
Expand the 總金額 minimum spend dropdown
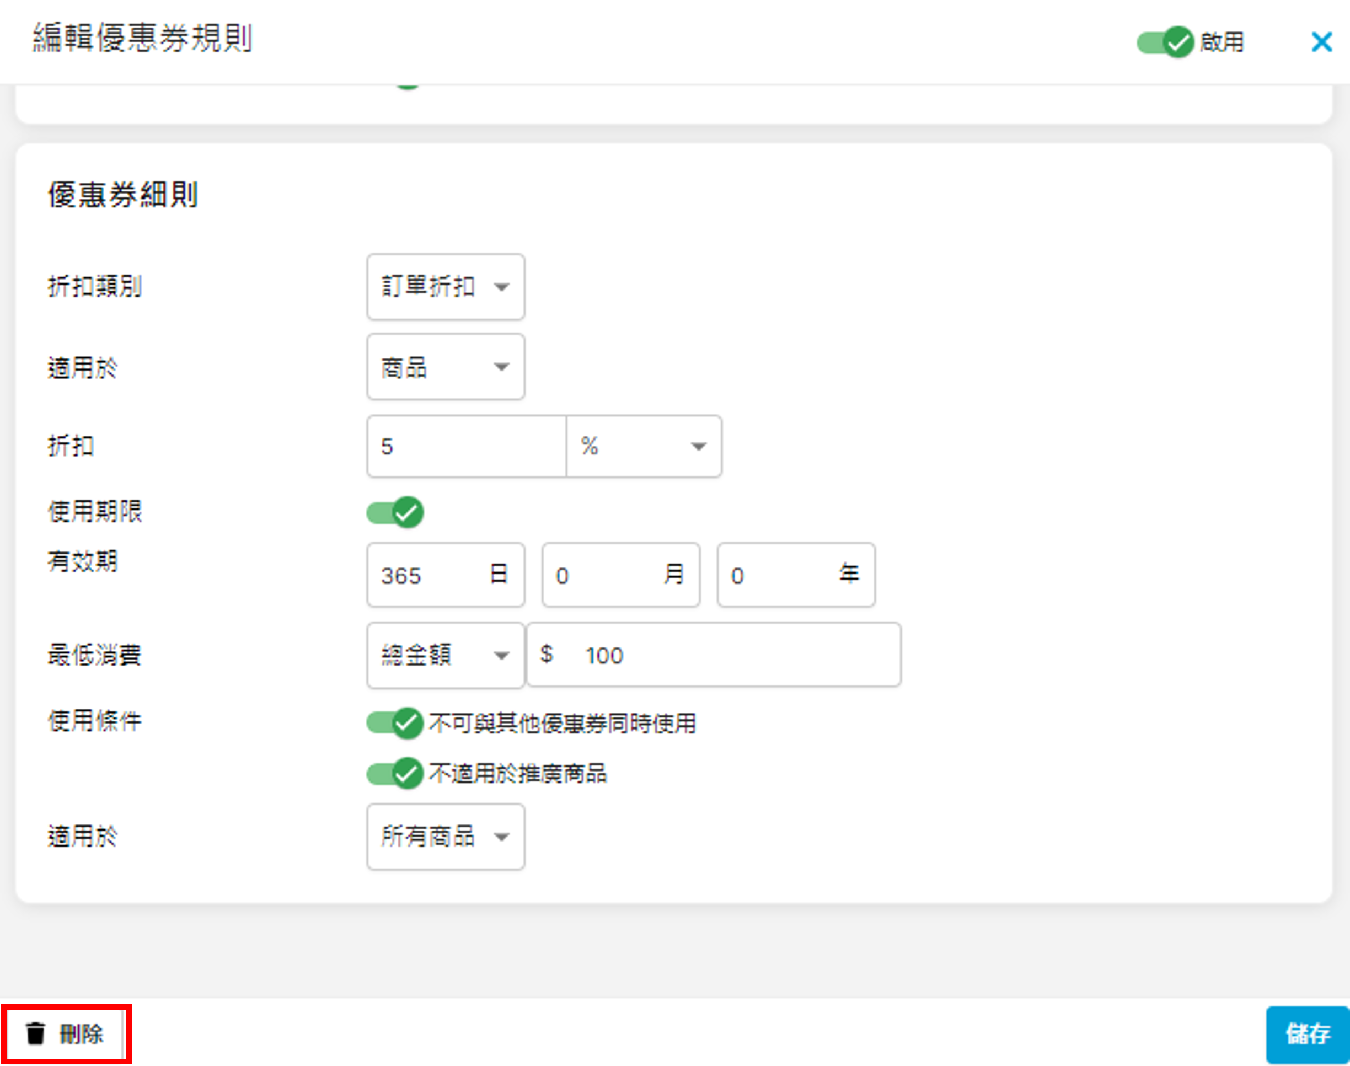tap(446, 655)
